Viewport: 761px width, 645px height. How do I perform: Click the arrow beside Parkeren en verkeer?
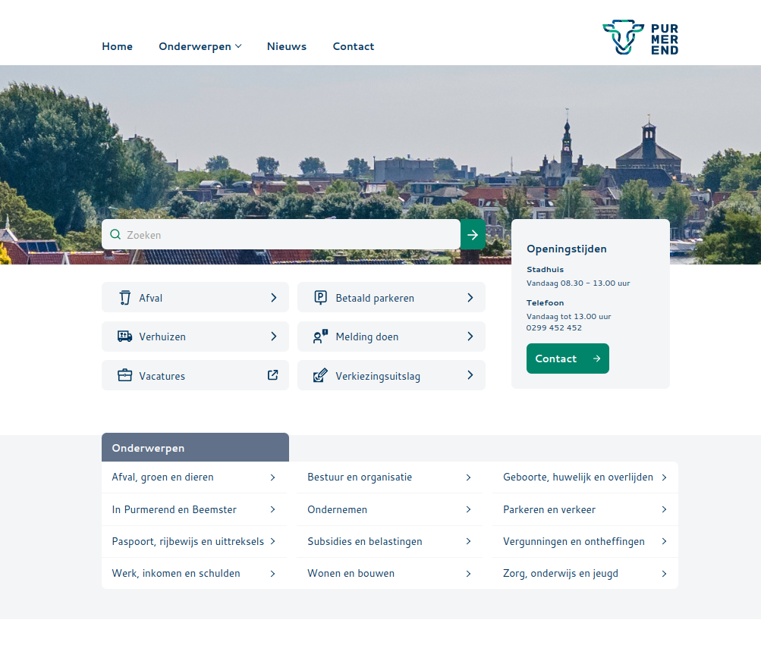664,509
